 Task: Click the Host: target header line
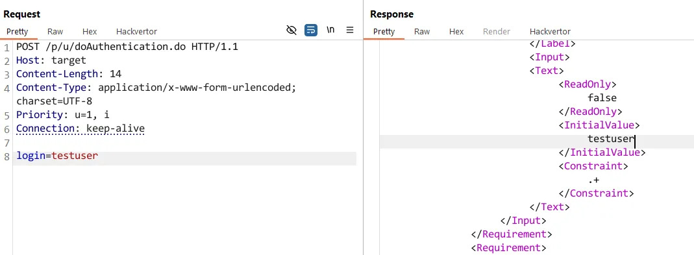[51, 60]
